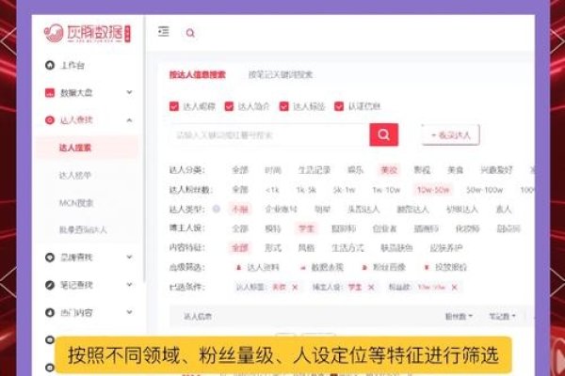Sort table by 笔记数 column

tap(502, 316)
